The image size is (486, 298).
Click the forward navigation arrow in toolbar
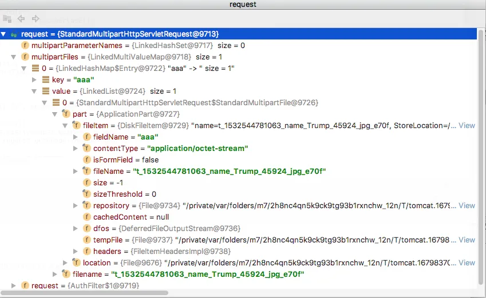pos(35,18)
